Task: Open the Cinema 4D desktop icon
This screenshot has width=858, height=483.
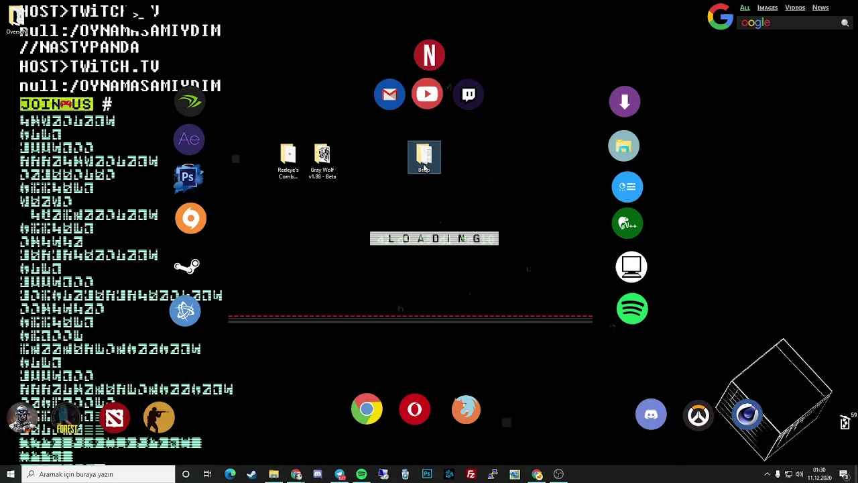Action: click(747, 415)
